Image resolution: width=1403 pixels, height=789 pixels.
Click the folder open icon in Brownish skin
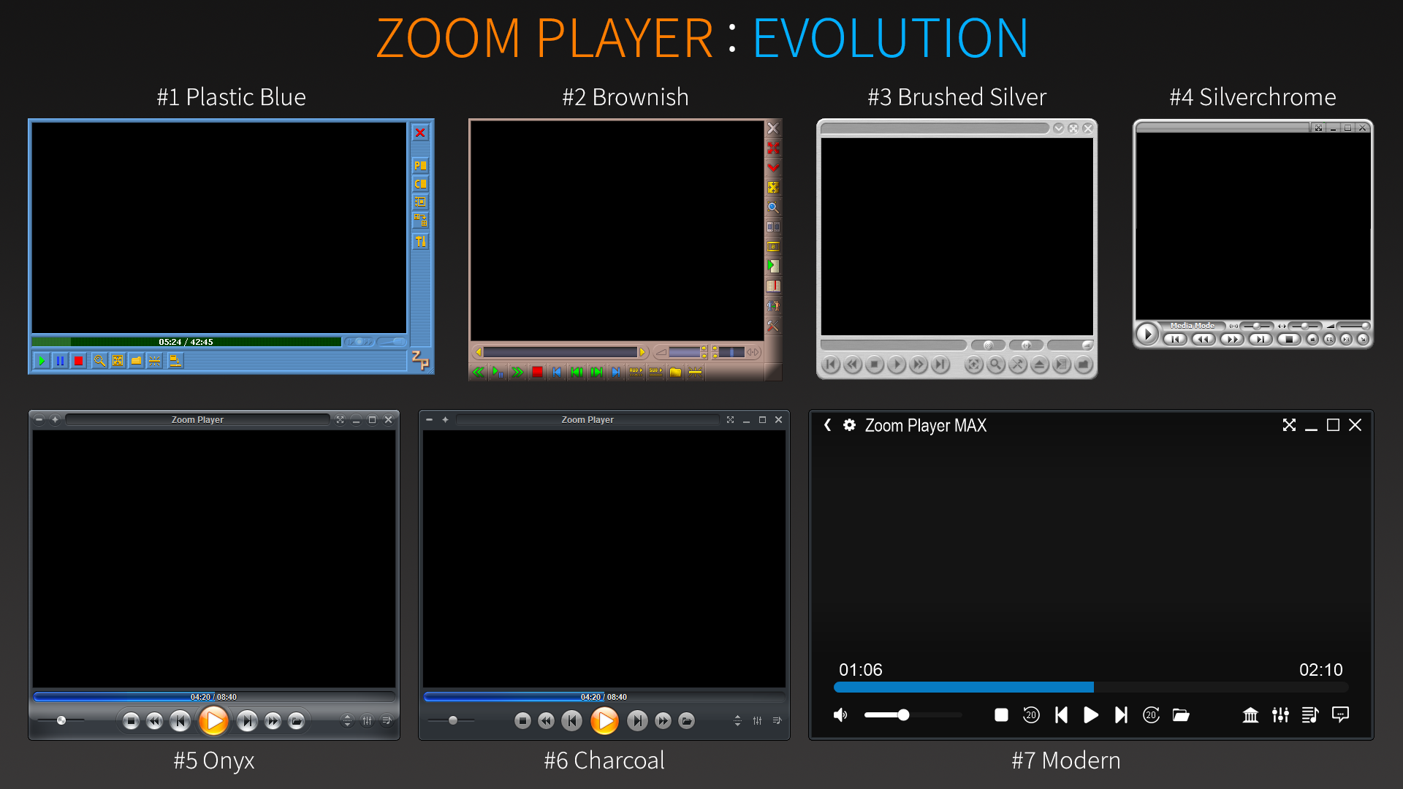pyautogui.click(x=675, y=372)
